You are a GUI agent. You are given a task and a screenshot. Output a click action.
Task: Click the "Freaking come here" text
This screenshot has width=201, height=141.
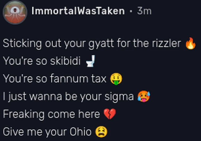(x=51, y=114)
